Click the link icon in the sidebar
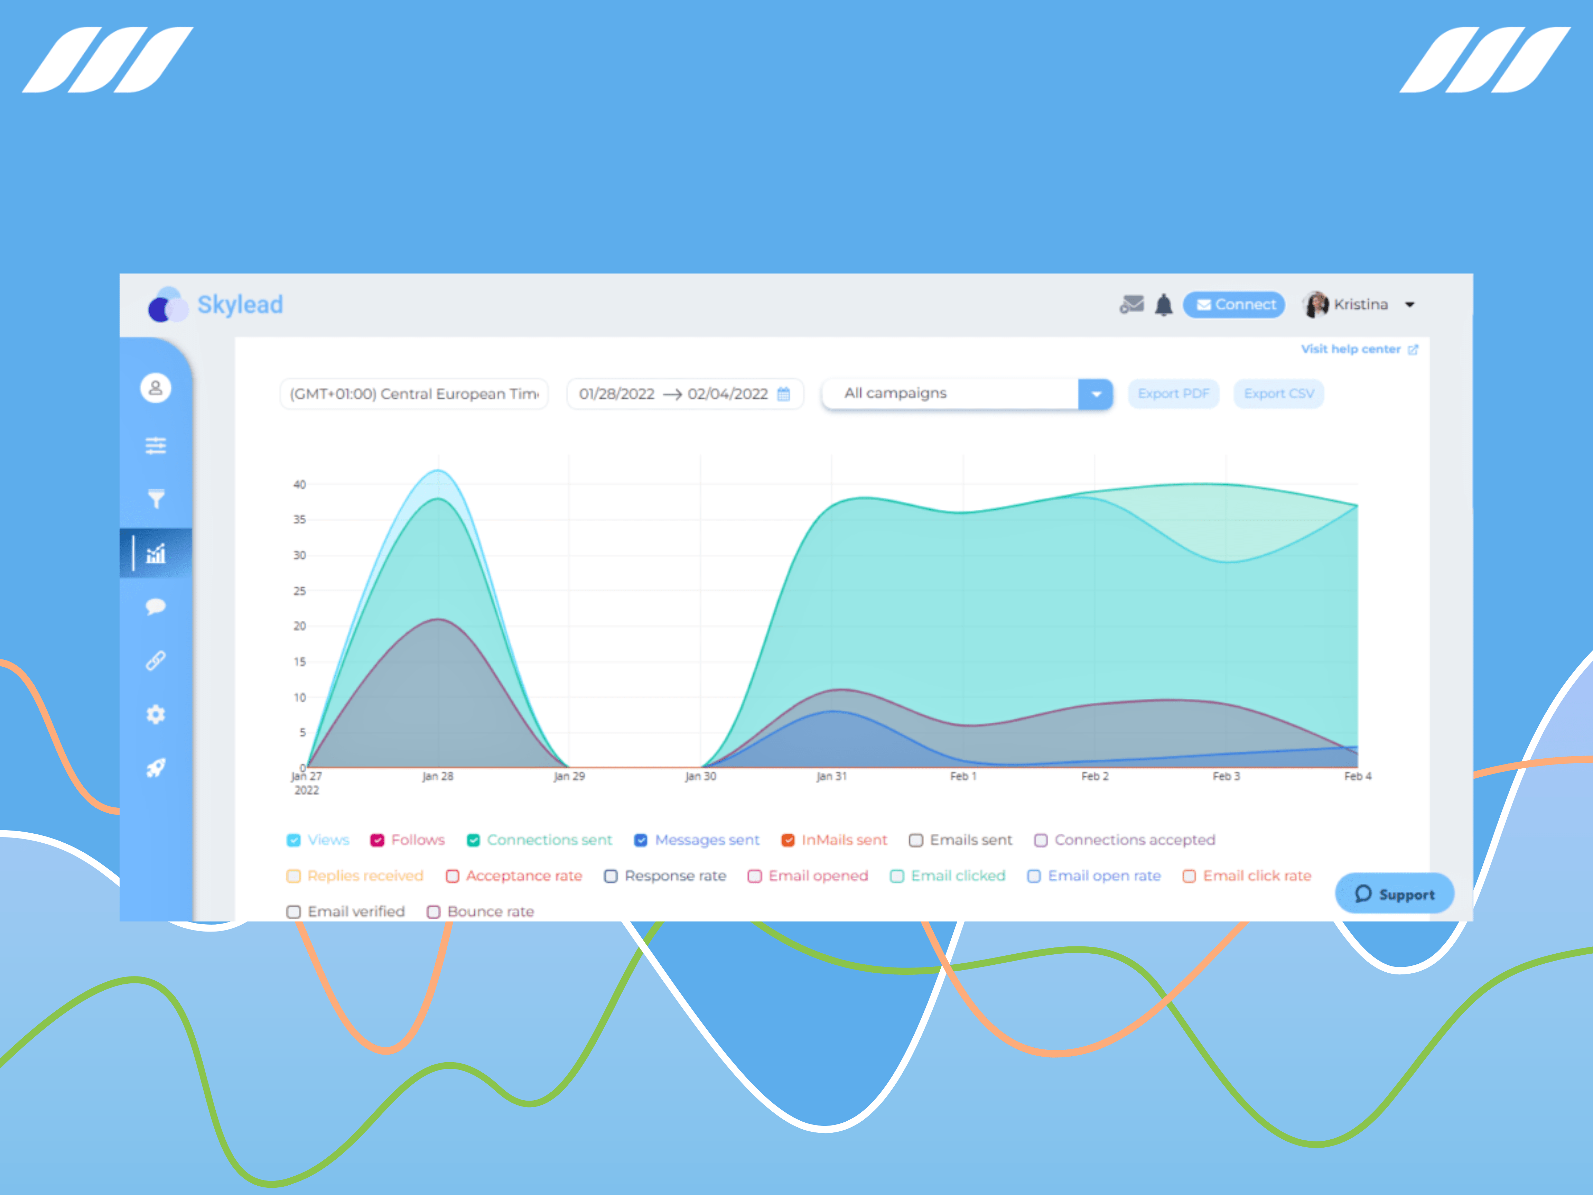The width and height of the screenshot is (1593, 1195). pyautogui.click(x=156, y=660)
